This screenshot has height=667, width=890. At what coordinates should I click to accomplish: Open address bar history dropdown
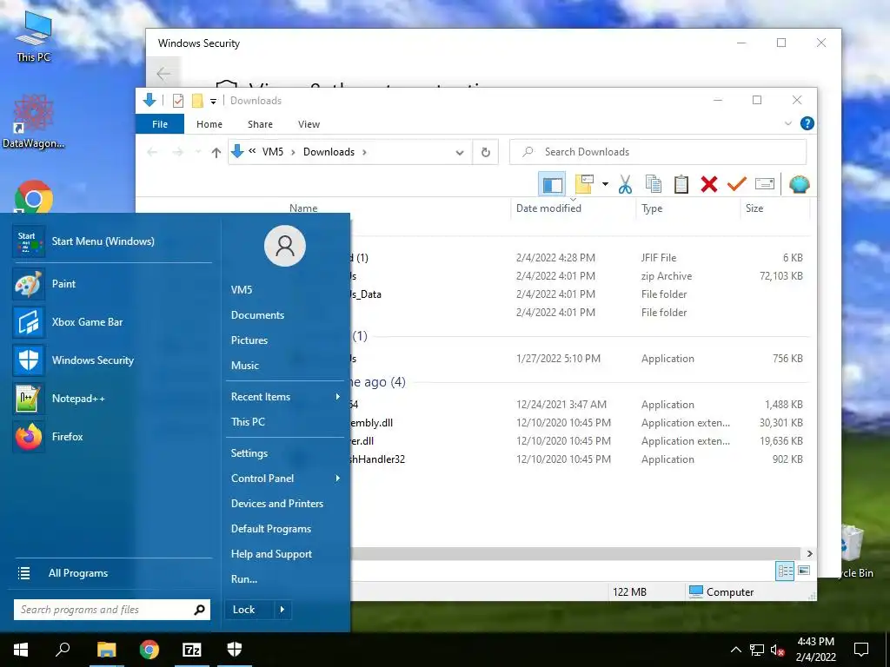[460, 153]
